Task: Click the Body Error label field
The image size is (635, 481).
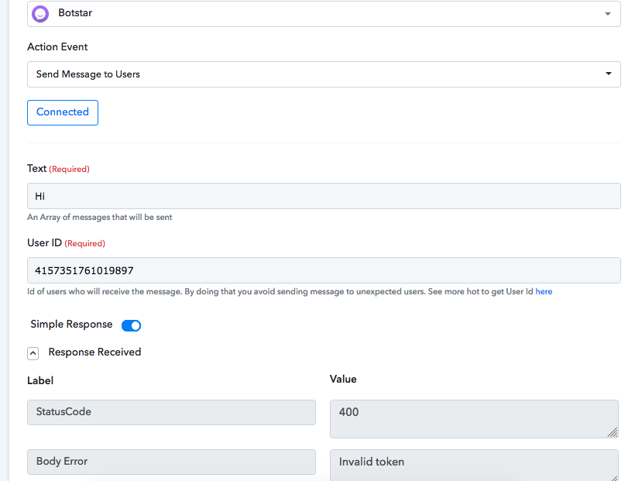Action: pos(171,462)
